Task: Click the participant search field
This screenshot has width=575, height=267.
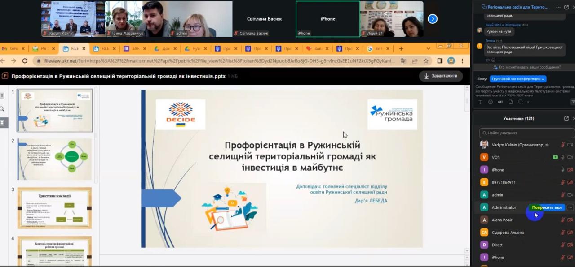Action: (526, 133)
